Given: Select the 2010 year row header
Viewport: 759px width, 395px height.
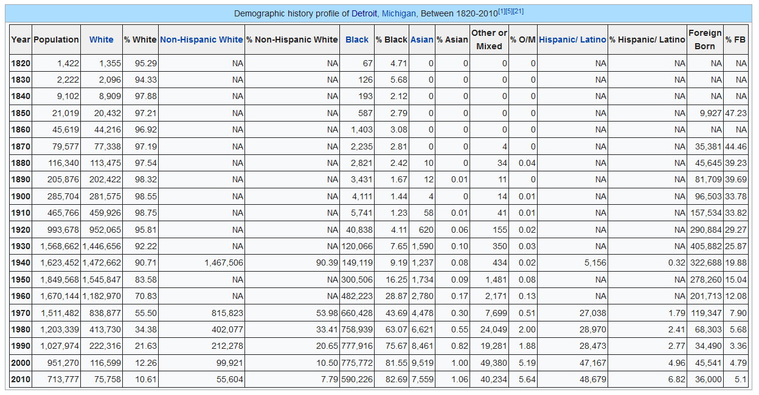Looking at the screenshot, I should pyautogui.click(x=21, y=379).
